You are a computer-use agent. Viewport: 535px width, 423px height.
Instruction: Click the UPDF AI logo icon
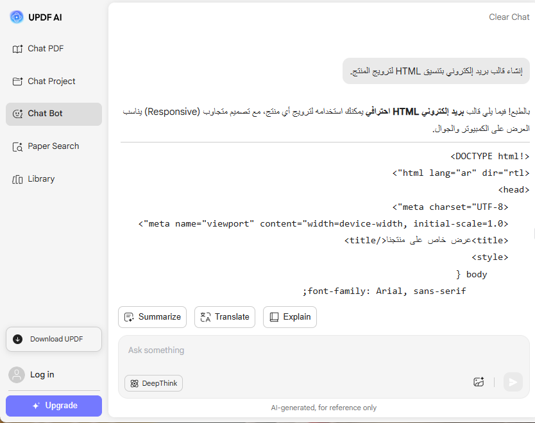[17, 17]
